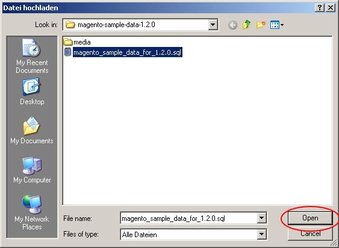Create a new folder

click(x=261, y=25)
